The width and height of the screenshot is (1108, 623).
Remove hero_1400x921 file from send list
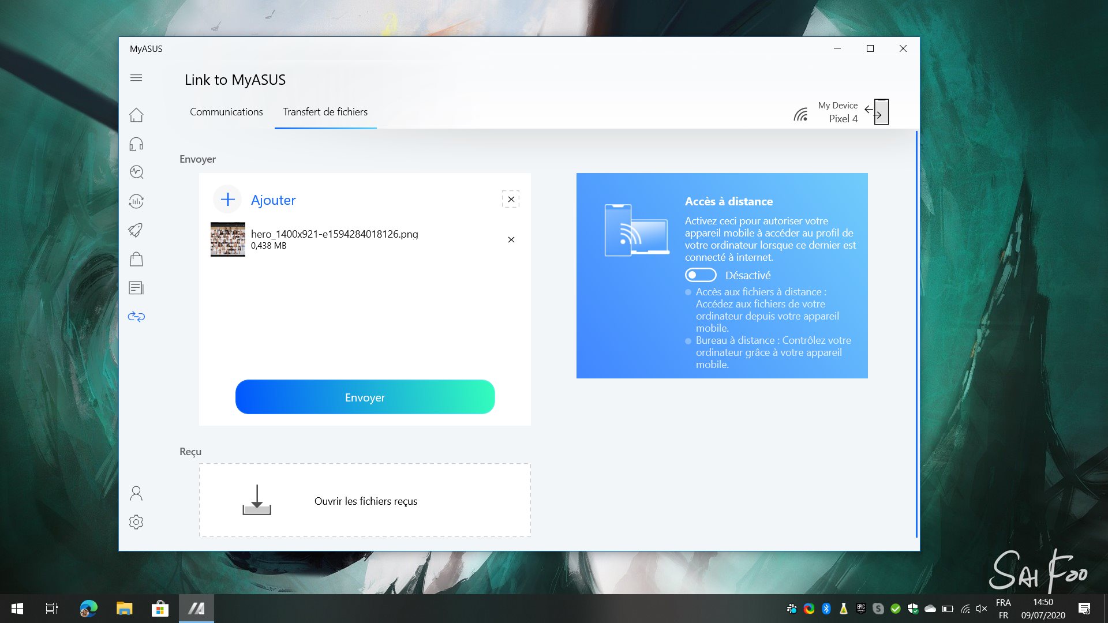(511, 239)
